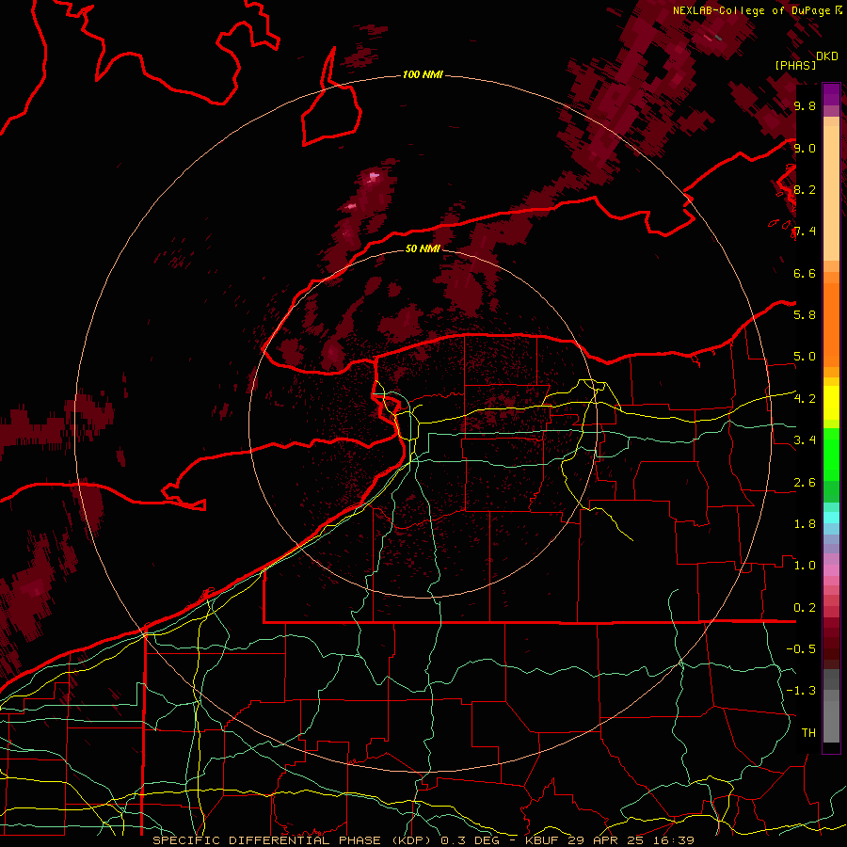Click the 9.0 value on the color scale
The width and height of the screenshot is (847, 847).
coord(805,148)
